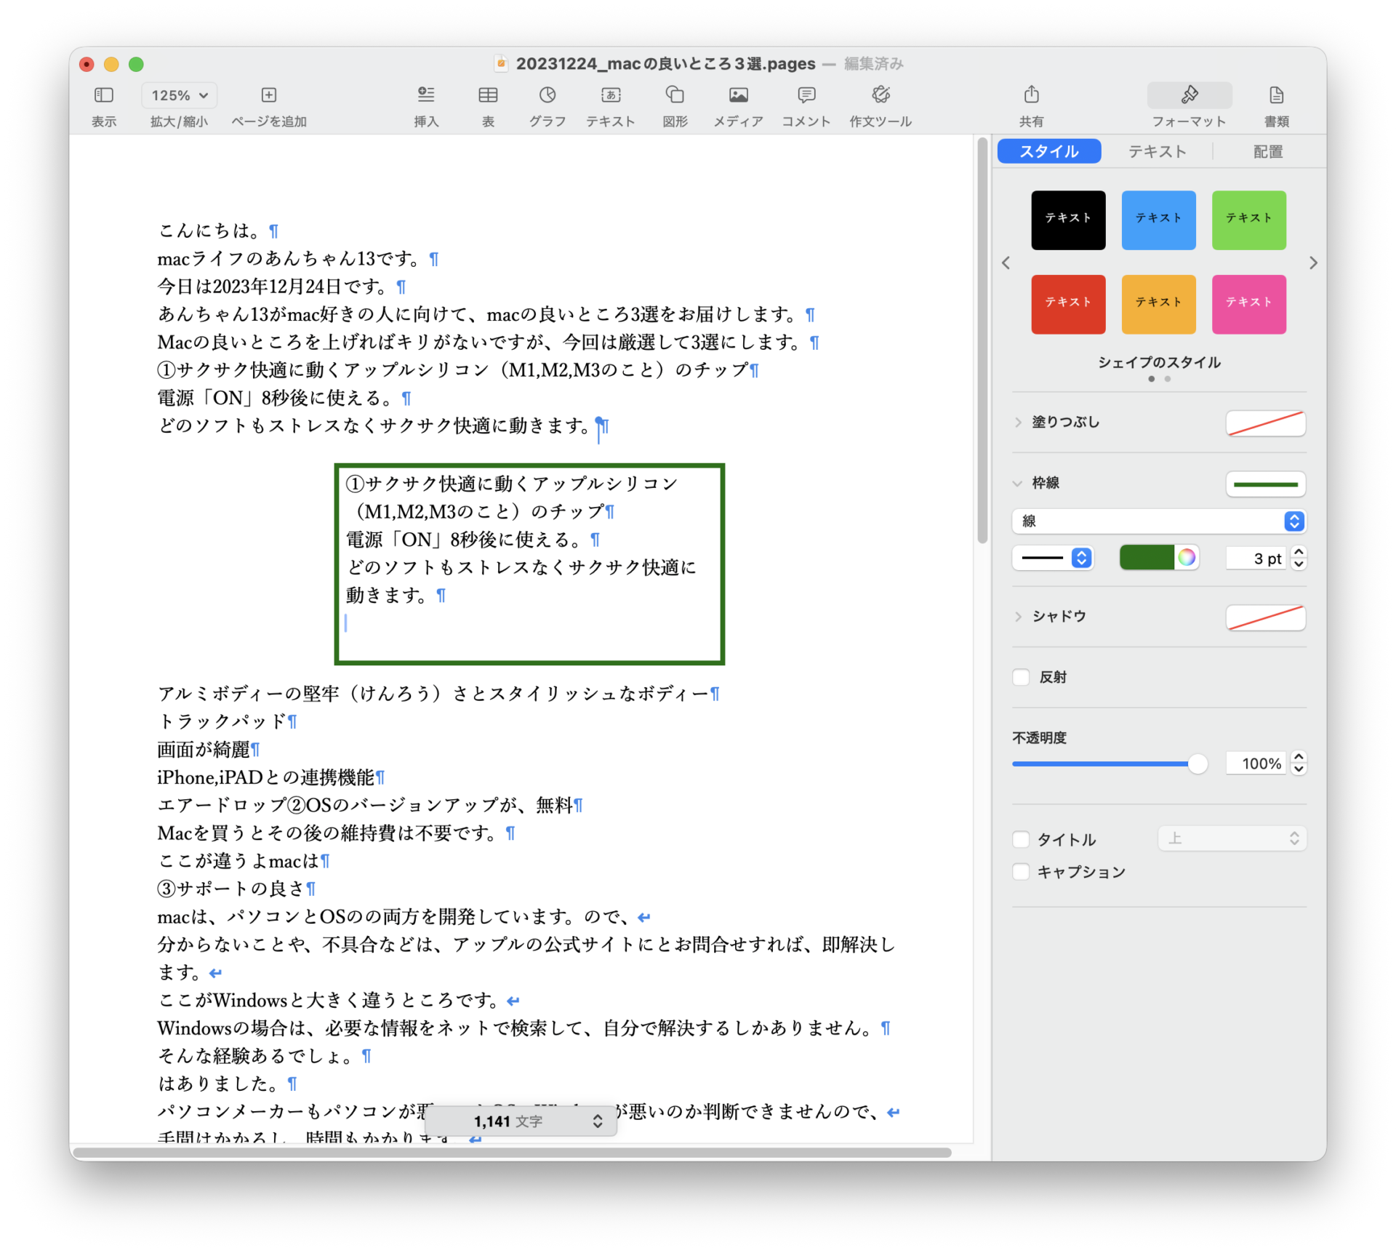The height and width of the screenshot is (1253, 1396).
Task: Check the キャプション (Caption) checkbox
Action: click(x=1022, y=871)
